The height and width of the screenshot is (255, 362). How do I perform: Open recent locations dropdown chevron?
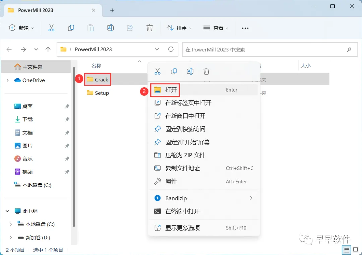coord(36,49)
